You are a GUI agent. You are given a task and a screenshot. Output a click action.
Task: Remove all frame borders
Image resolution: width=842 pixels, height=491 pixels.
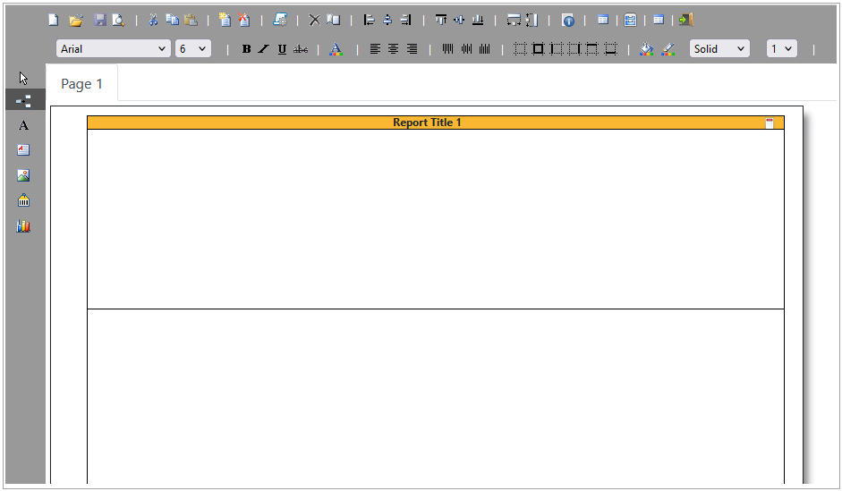point(520,49)
